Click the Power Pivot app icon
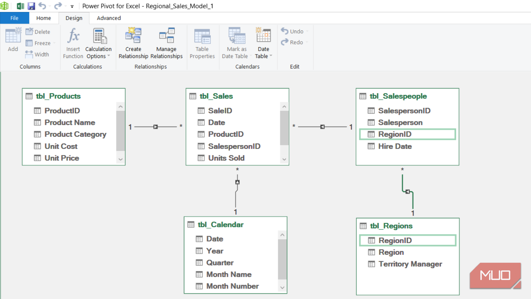531x299 pixels. pyautogui.click(x=4, y=6)
